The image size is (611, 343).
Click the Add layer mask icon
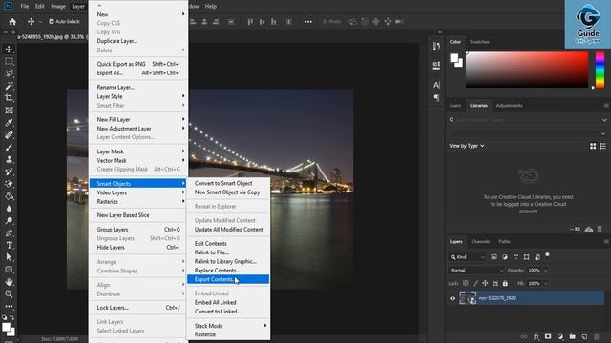pyautogui.click(x=548, y=336)
